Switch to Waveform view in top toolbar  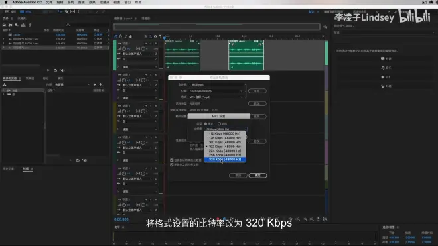[11, 12]
